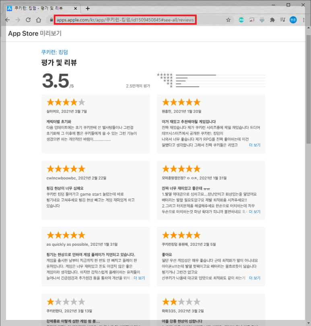The image size is (311, 326).
Task: Open the blue profile avatar
Action: 293,20
